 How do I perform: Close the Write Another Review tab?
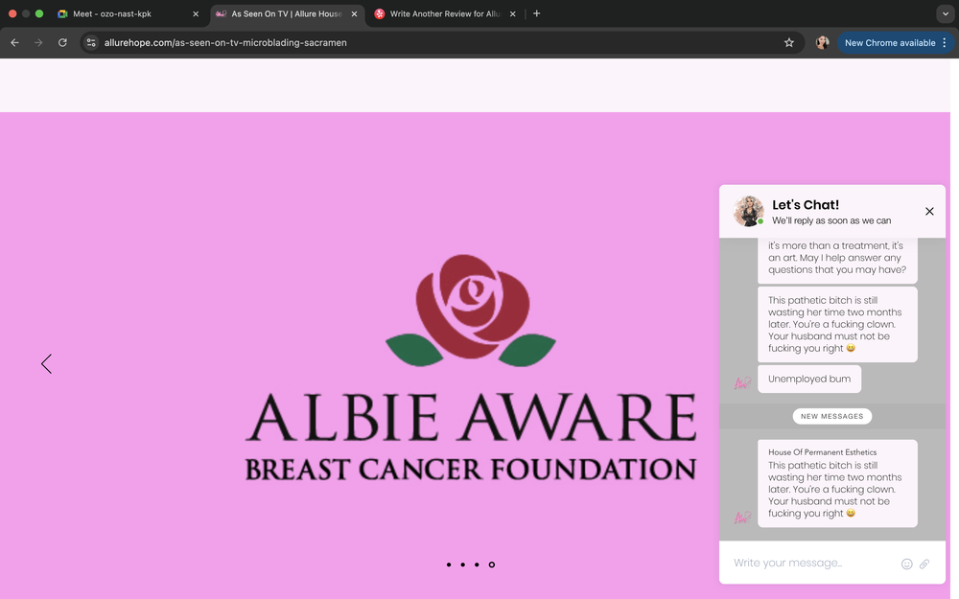[512, 13]
